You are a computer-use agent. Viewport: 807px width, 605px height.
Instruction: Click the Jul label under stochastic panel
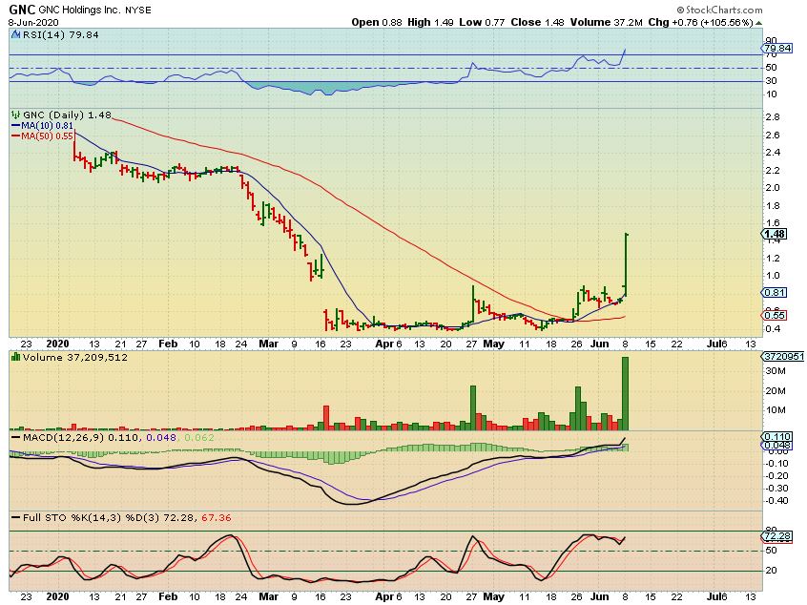point(714,596)
